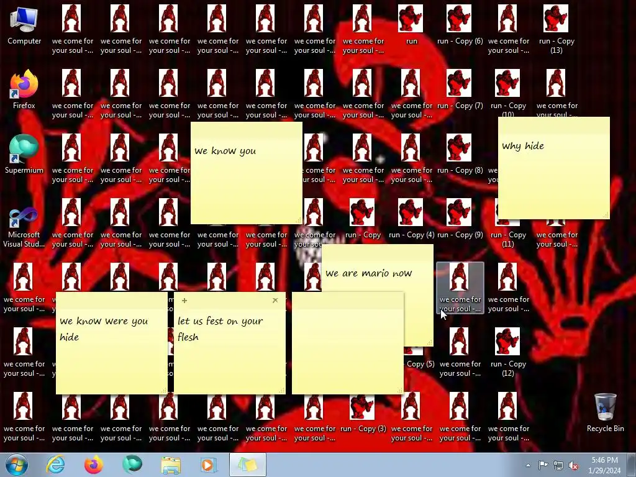Select the 'run - Copy (6)' file
Viewport: 636px width, 477px height.
coord(460,25)
